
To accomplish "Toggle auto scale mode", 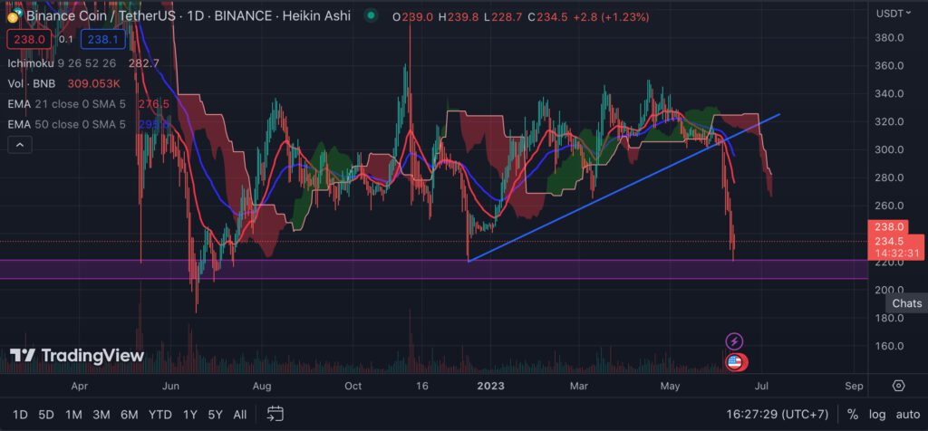I will click(x=907, y=415).
